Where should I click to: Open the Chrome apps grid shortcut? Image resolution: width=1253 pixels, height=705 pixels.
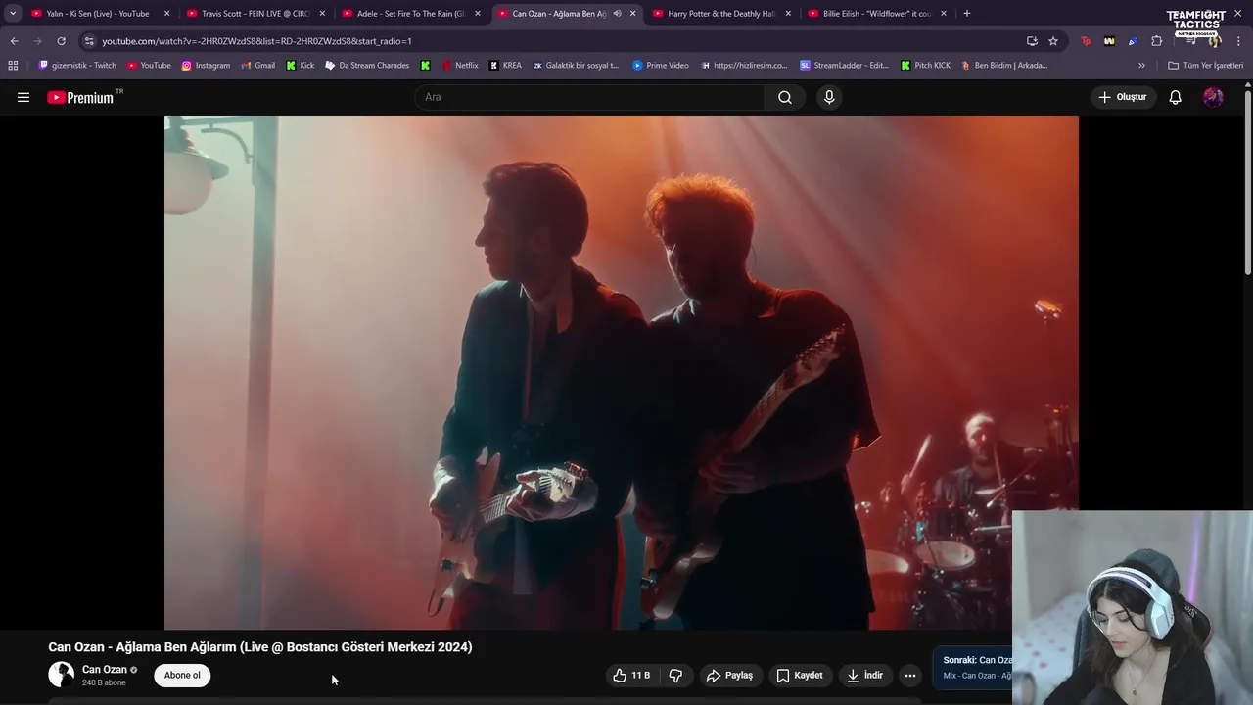(13, 66)
